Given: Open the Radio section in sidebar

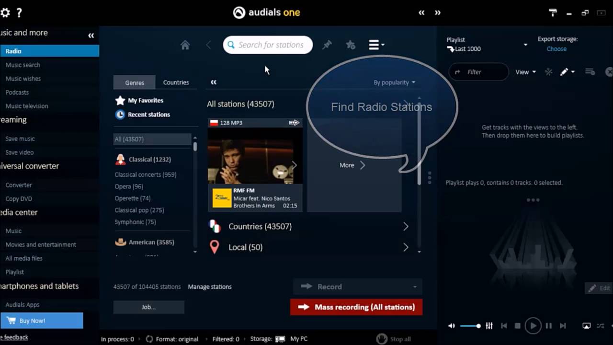Looking at the screenshot, I should coord(49,51).
